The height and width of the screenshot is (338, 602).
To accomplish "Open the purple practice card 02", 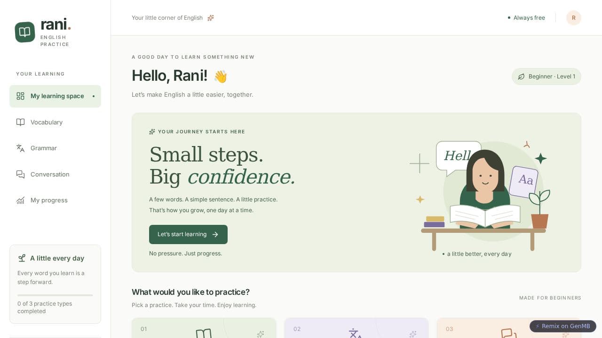I will [x=356, y=328].
